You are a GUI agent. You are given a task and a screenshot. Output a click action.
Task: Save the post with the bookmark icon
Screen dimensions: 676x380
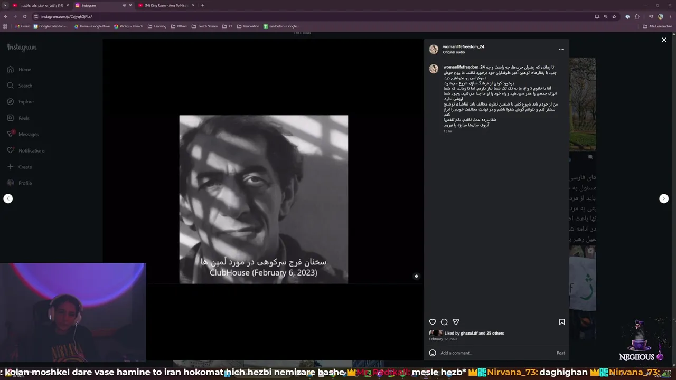click(x=562, y=322)
